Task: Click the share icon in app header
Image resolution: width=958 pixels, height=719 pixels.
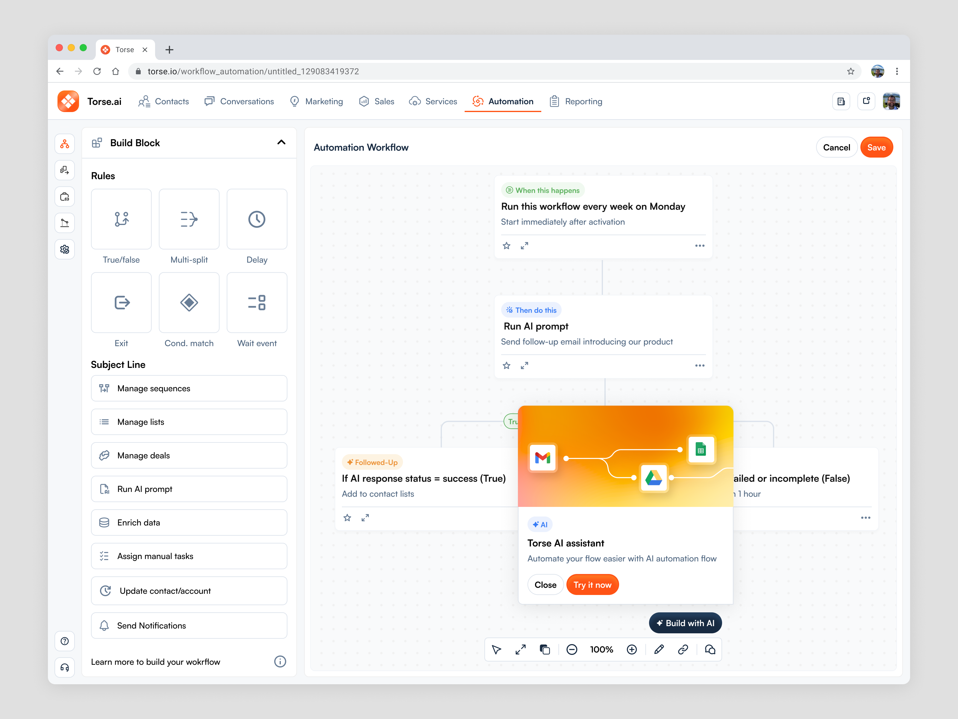Action: [x=866, y=102]
